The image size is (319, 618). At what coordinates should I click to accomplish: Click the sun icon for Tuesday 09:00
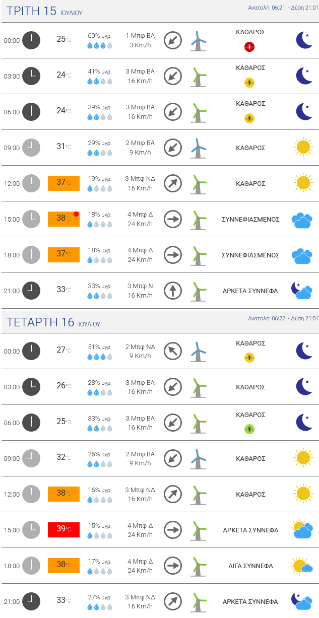click(303, 147)
